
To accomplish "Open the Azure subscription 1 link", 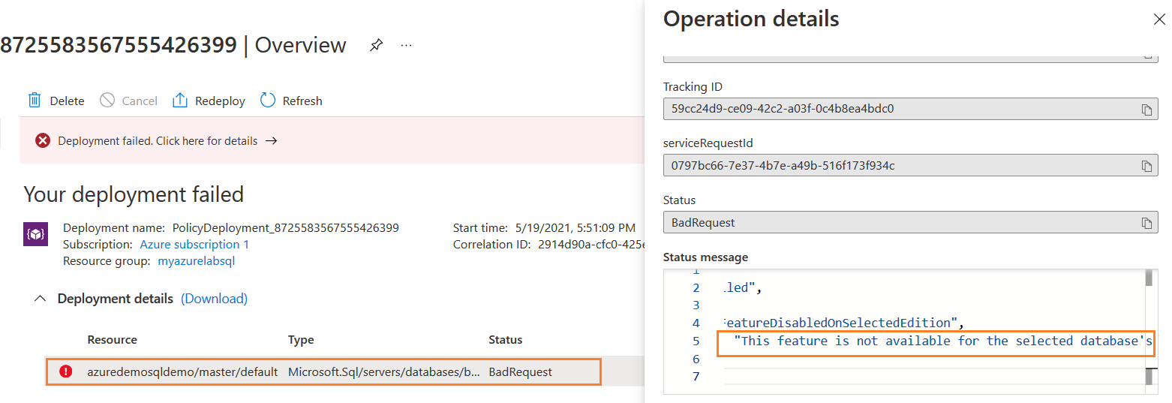I will pyautogui.click(x=194, y=245).
